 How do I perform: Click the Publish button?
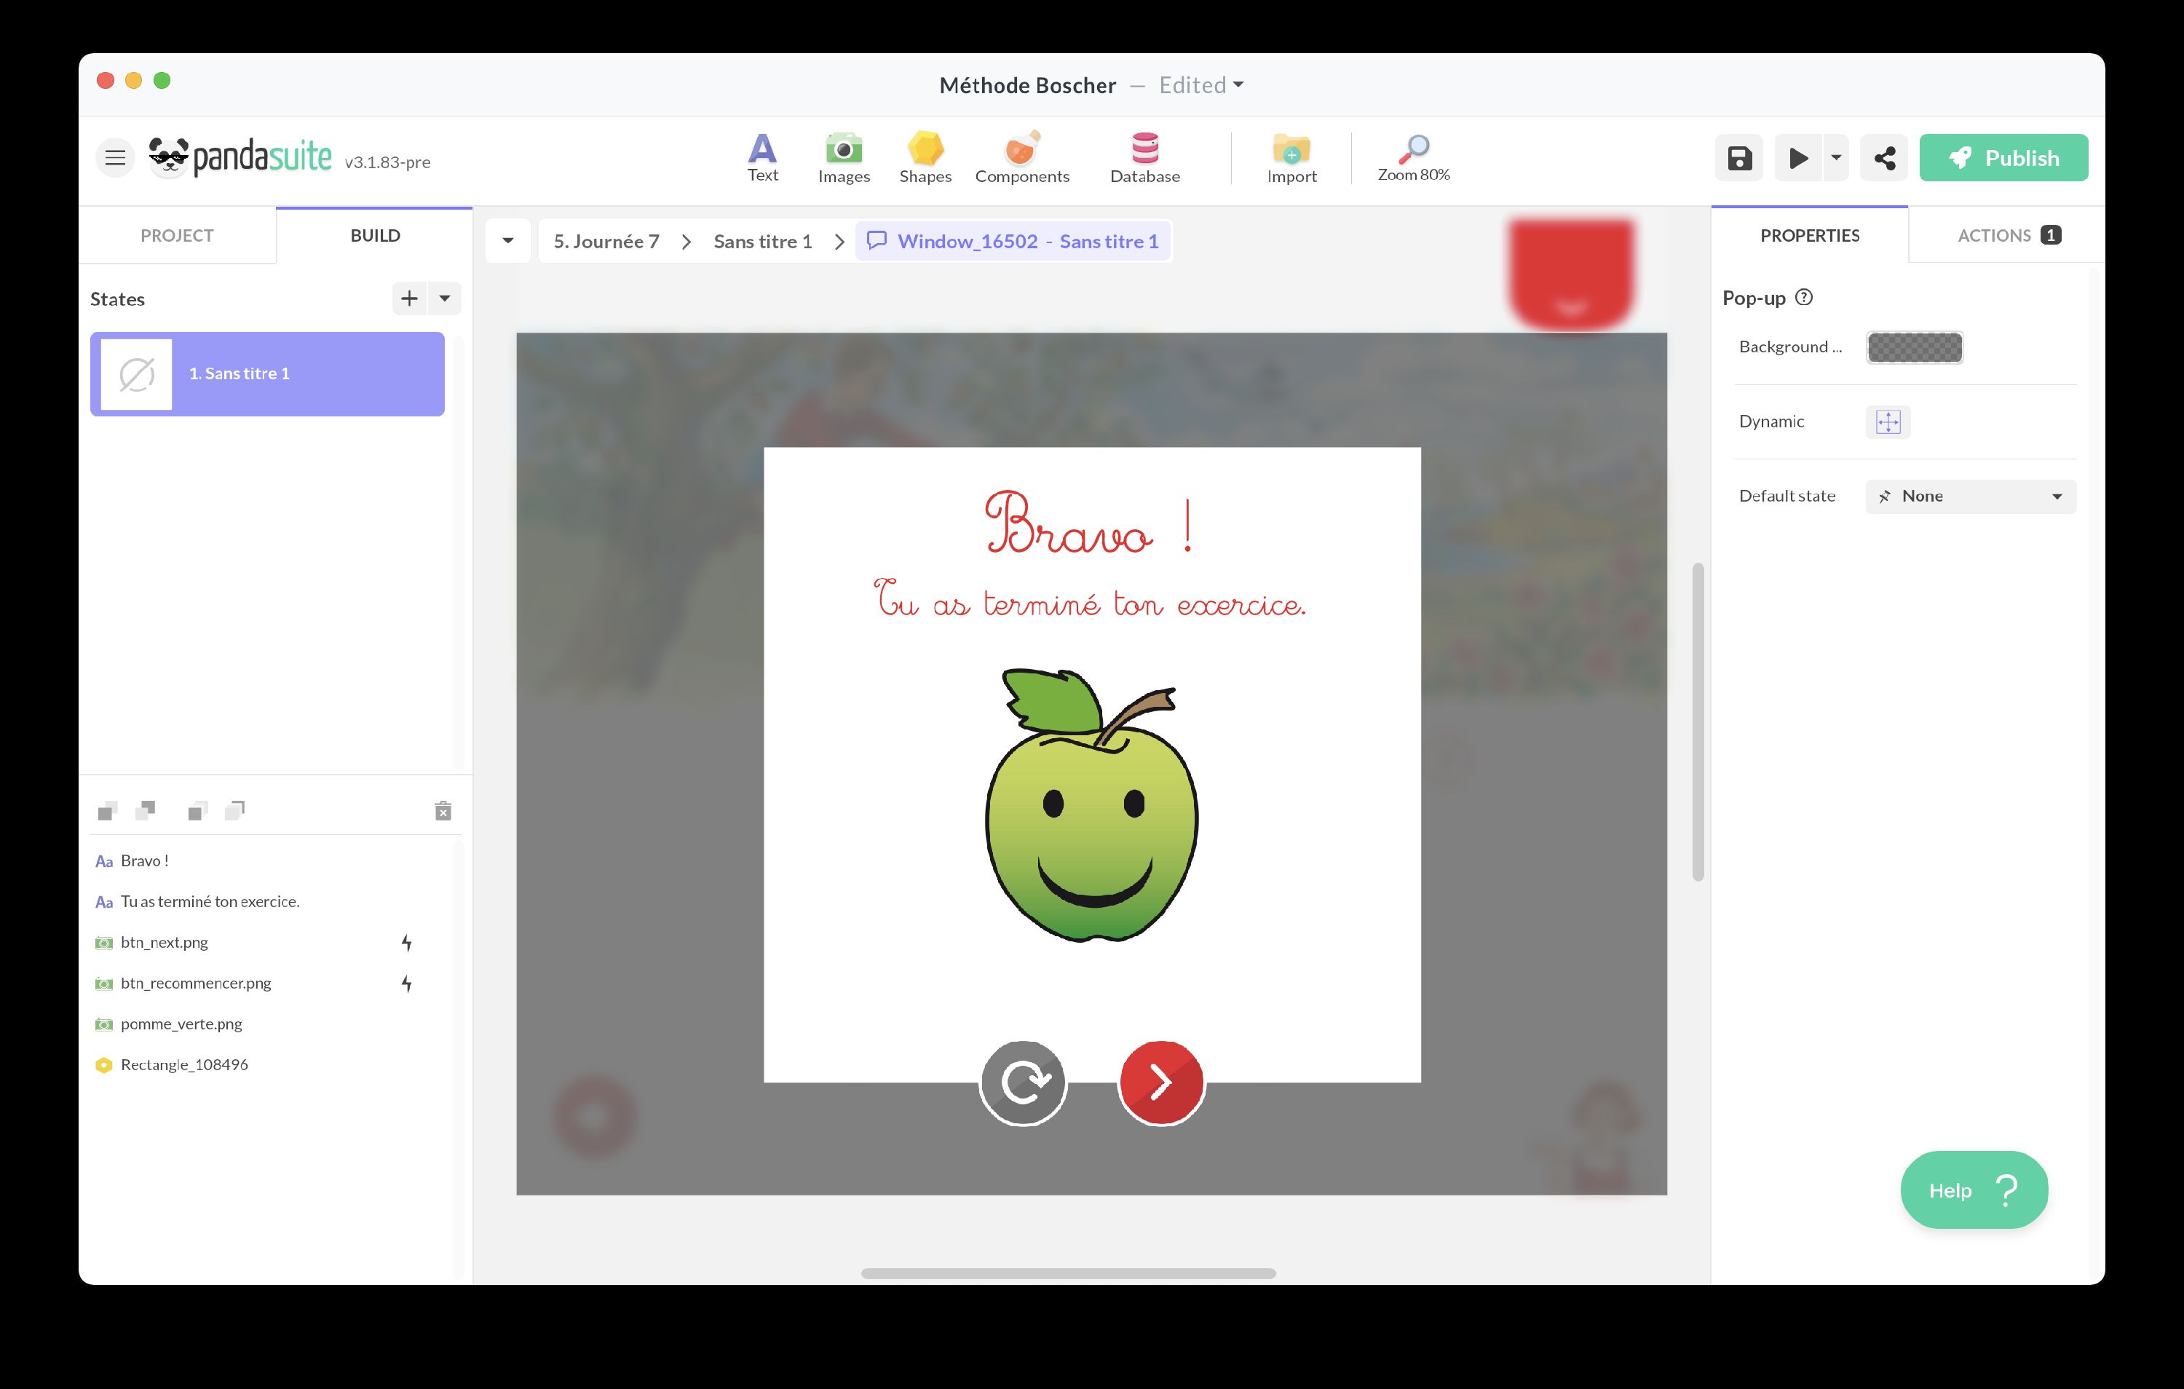point(2003,158)
